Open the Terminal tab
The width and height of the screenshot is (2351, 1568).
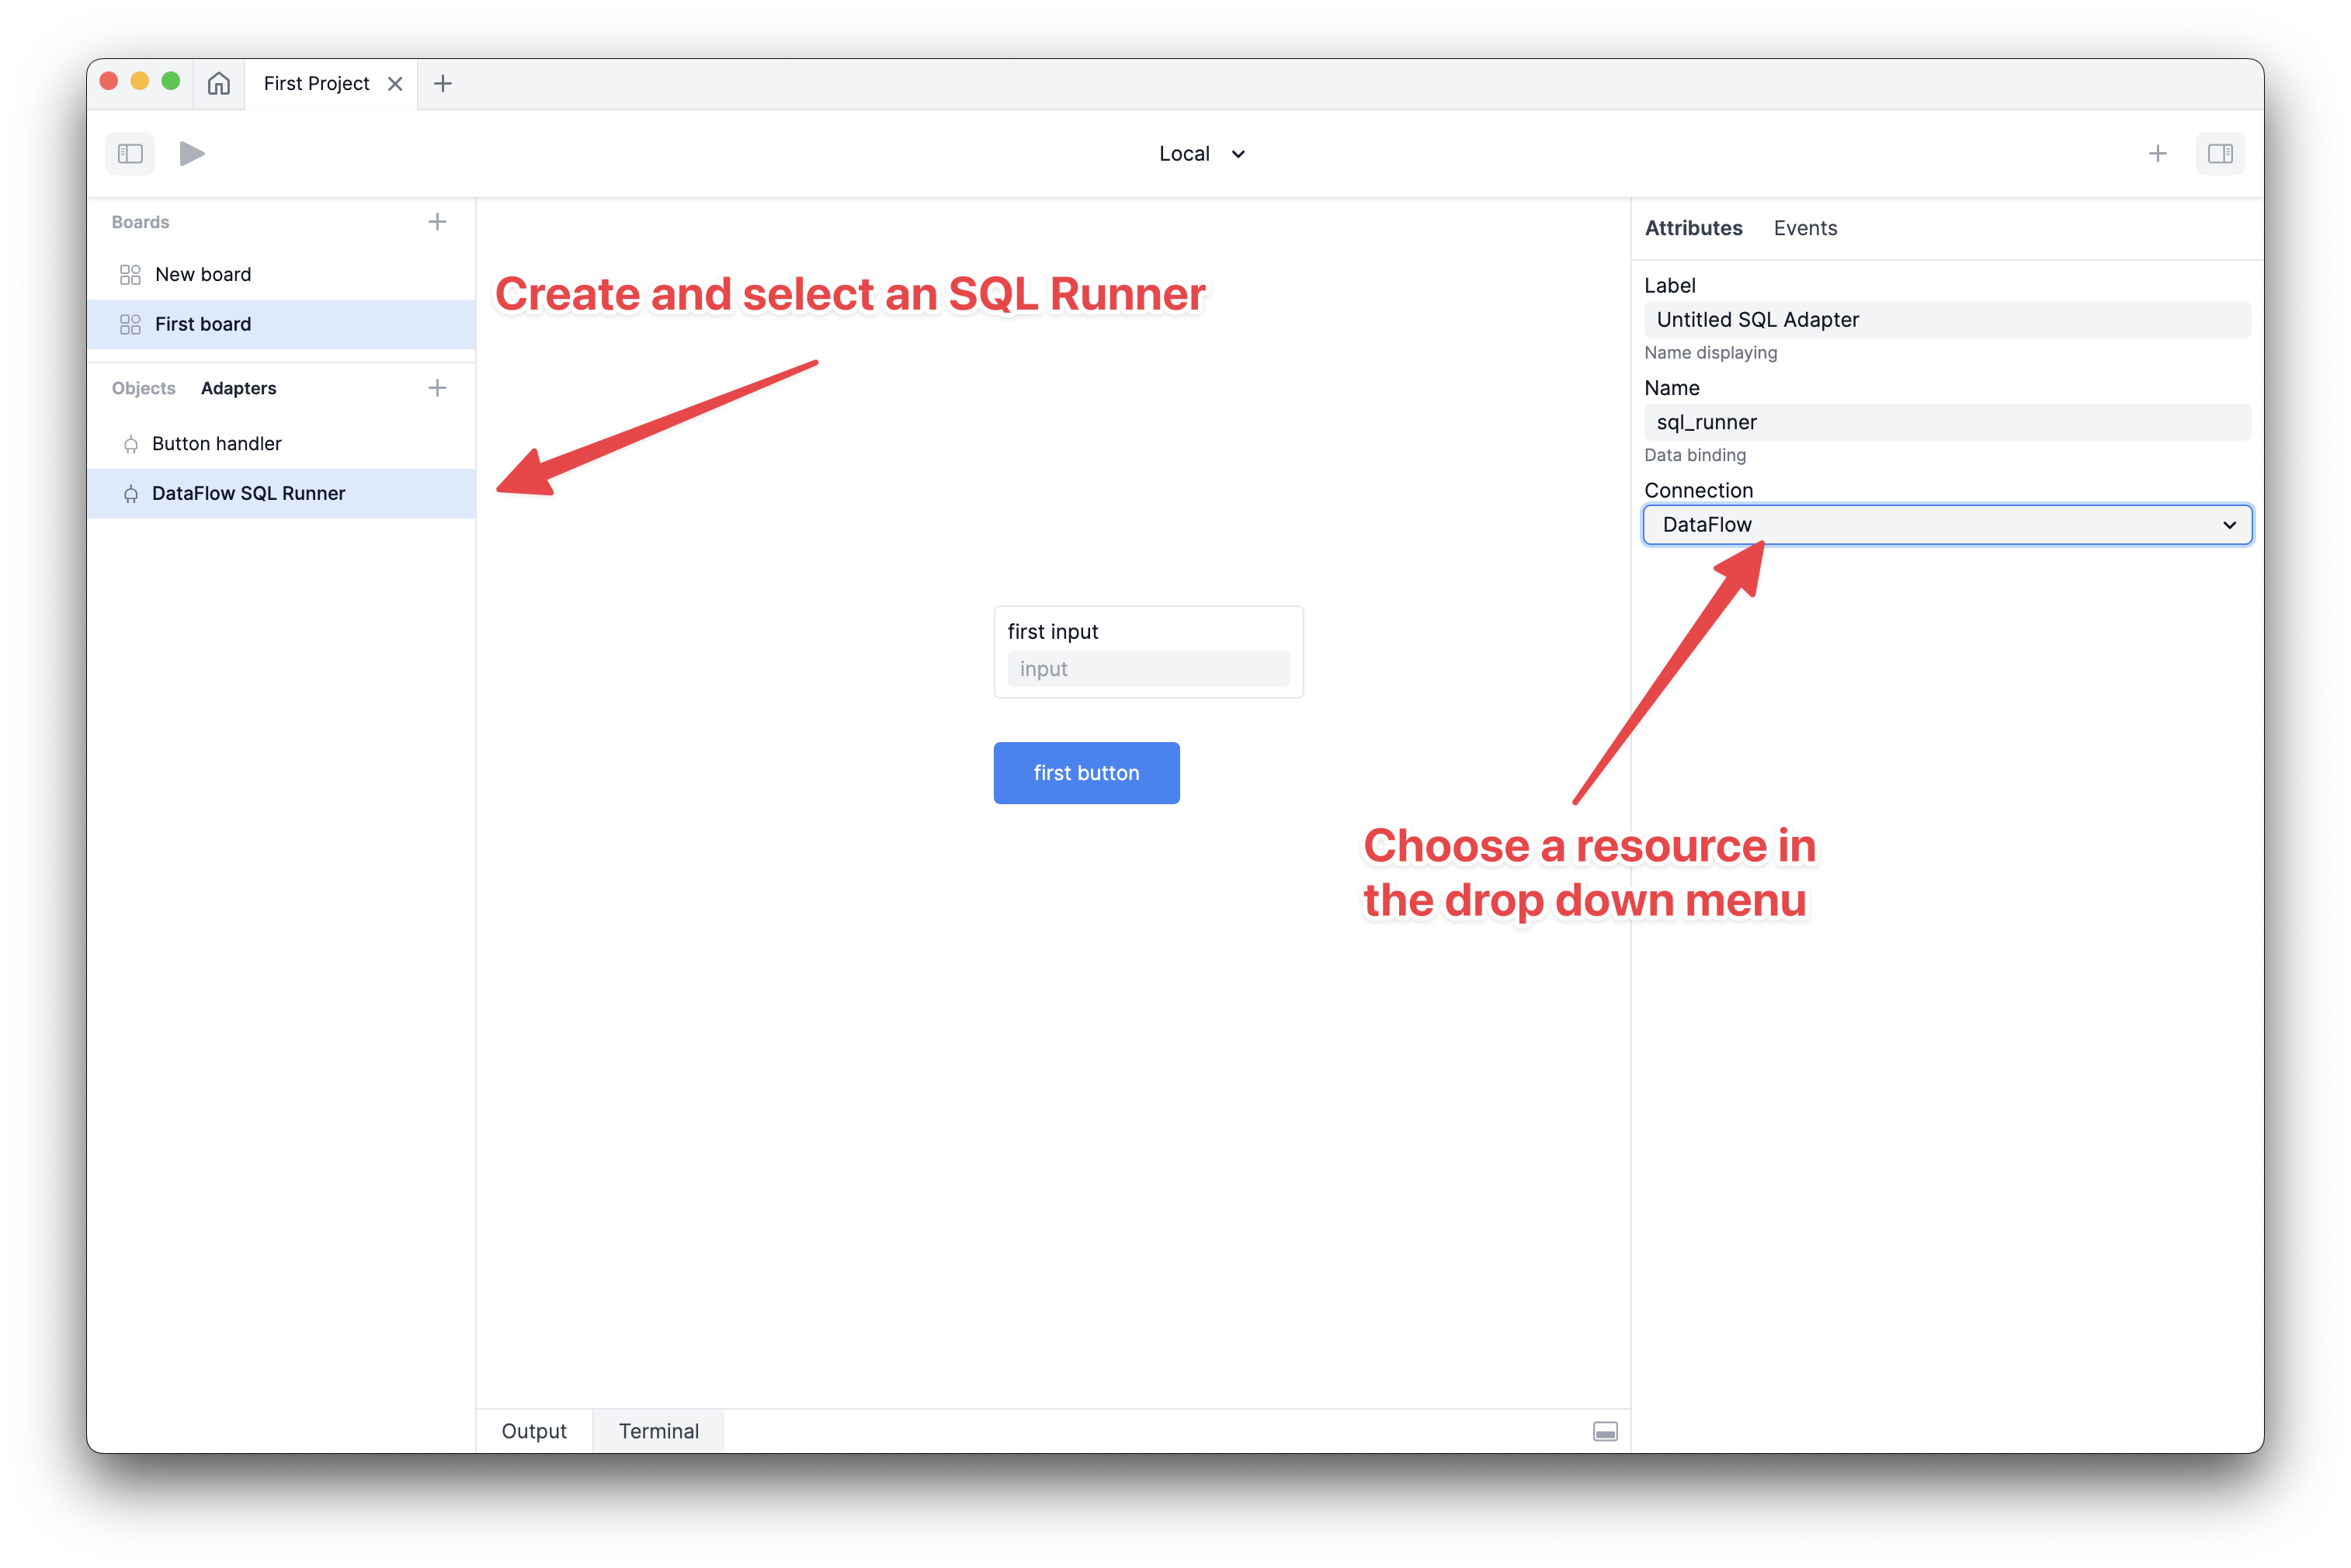658,1431
